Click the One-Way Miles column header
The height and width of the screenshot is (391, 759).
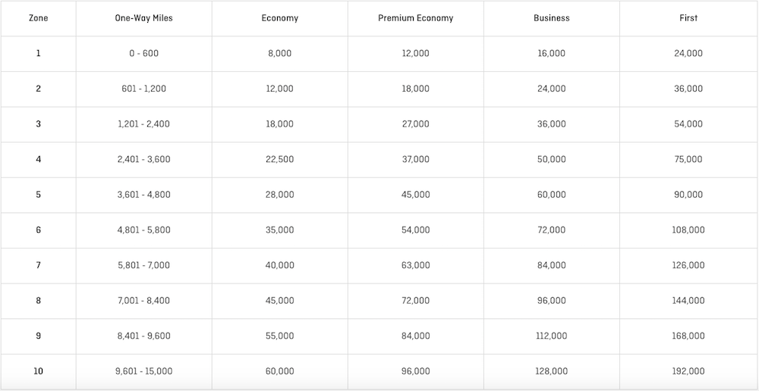tap(143, 18)
